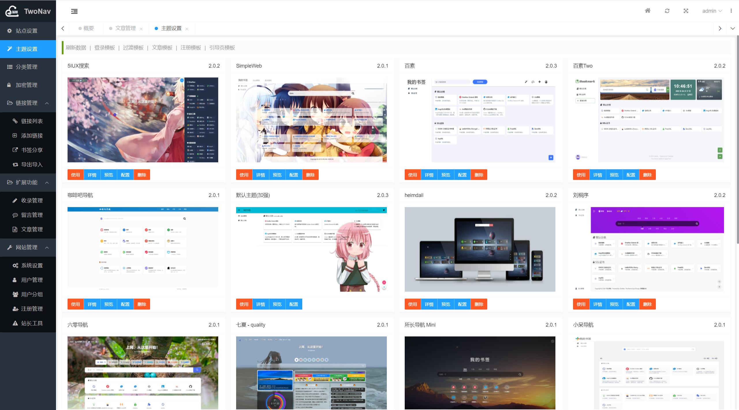This screenshot has height=410, width=739.
Task: Open 文章管理 in the sidebar
Action: (28, 229)
